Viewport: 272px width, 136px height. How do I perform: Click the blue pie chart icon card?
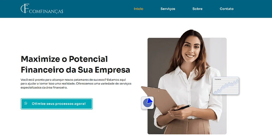(147, 103)
